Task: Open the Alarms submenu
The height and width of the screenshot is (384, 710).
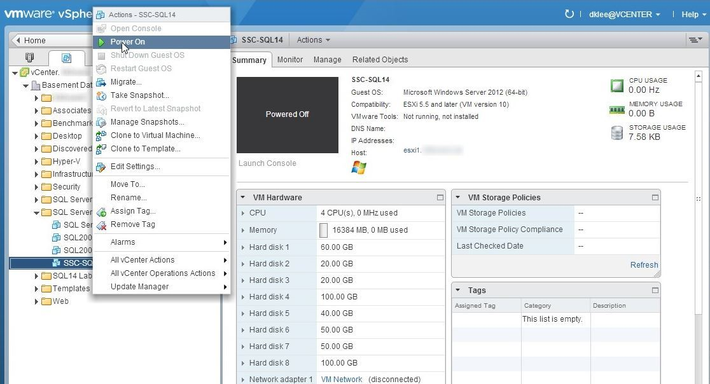Action: 162,242
